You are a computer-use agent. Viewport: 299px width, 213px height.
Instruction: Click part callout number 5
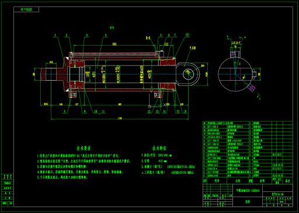point(161,35)
